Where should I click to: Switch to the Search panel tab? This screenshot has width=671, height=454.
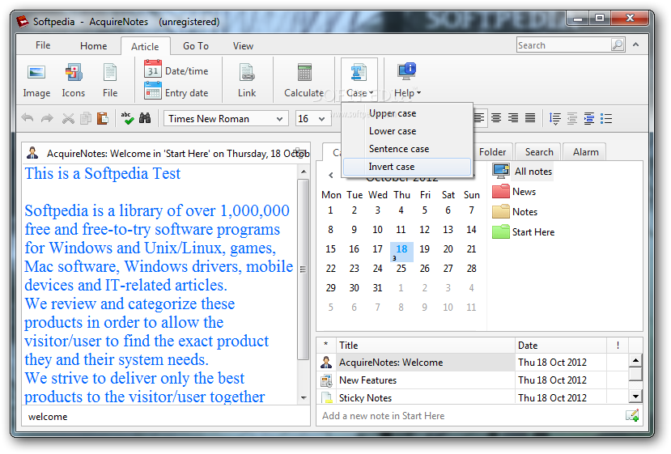539,152
